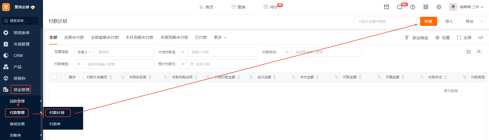Click 添加筛选 button
489x140 pixels.
click(416, 38)
